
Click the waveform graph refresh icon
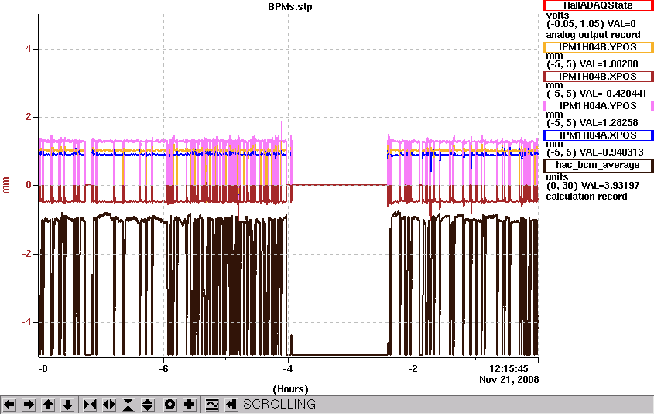(212, 405)
